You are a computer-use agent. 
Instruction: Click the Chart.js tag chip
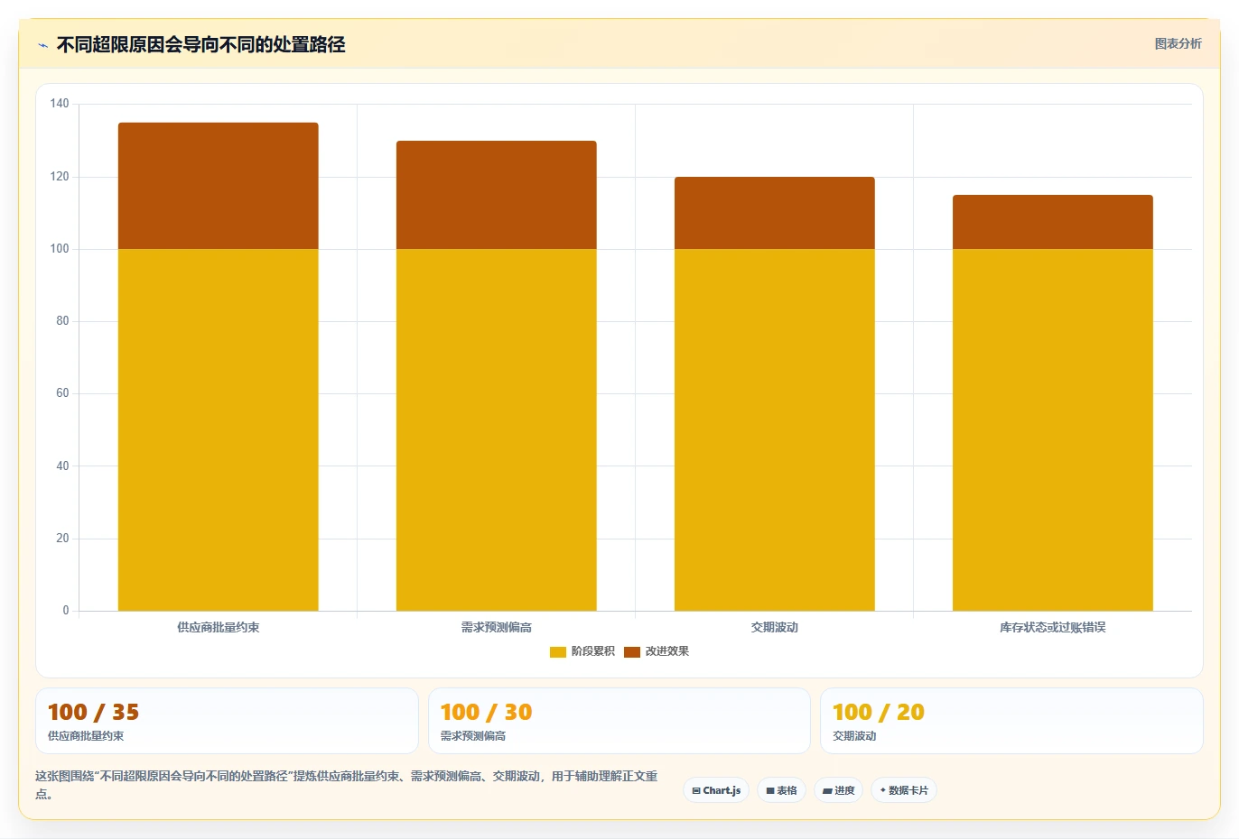point(716,790)
